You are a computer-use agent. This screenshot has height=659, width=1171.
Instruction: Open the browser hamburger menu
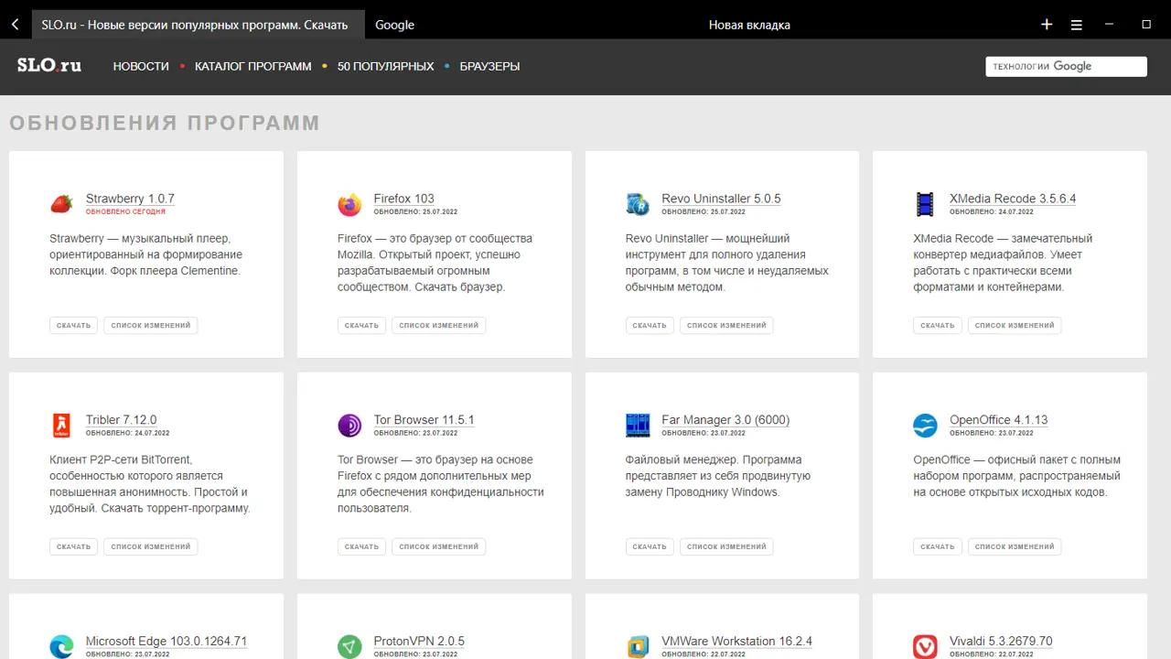(x=1077, y=25)
